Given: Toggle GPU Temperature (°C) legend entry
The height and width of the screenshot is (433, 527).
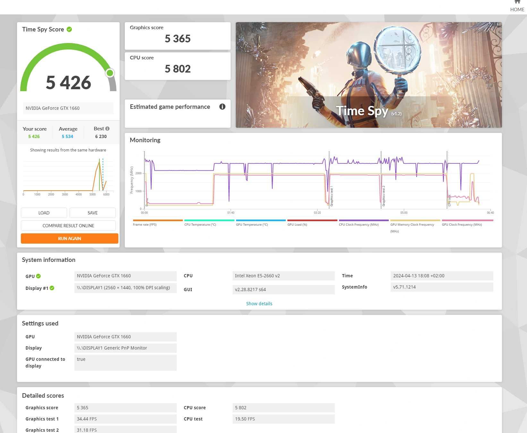Looking at the screenshot, I should (261, 223).
